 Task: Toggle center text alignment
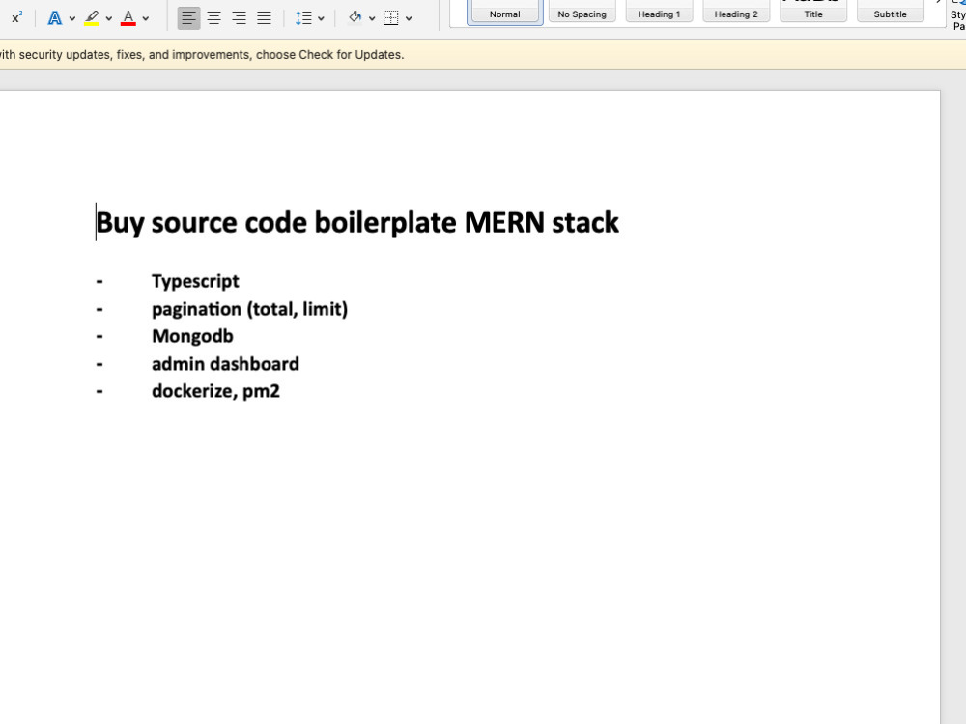pos(213,17)
